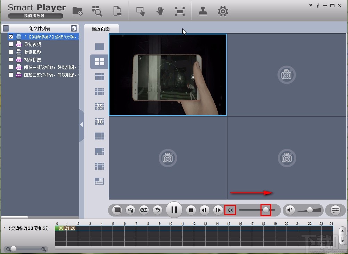Check the 录制视频 file checkbox
The image size is (348, 254).
click(x=11, y=44)
